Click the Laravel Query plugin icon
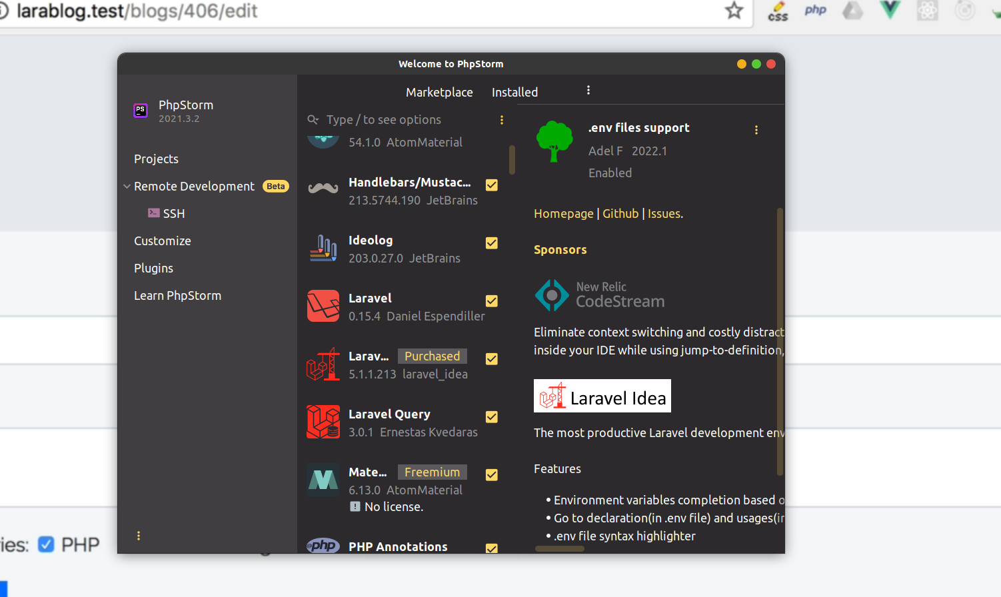The image size is (1001, 597). pos(323,422)
